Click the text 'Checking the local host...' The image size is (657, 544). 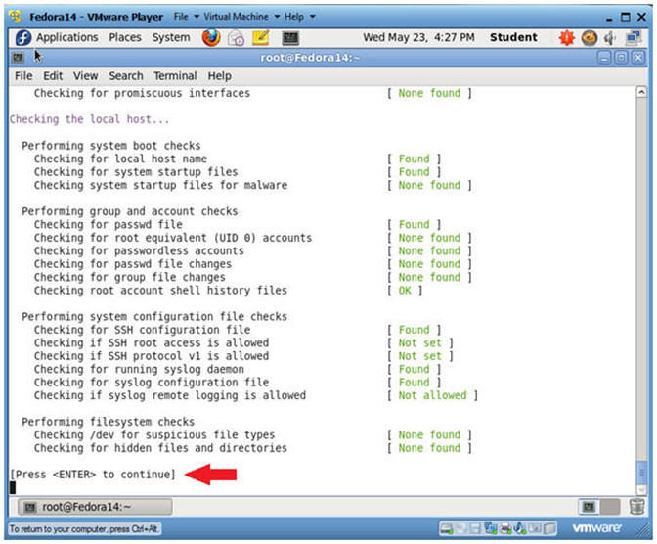89,119
